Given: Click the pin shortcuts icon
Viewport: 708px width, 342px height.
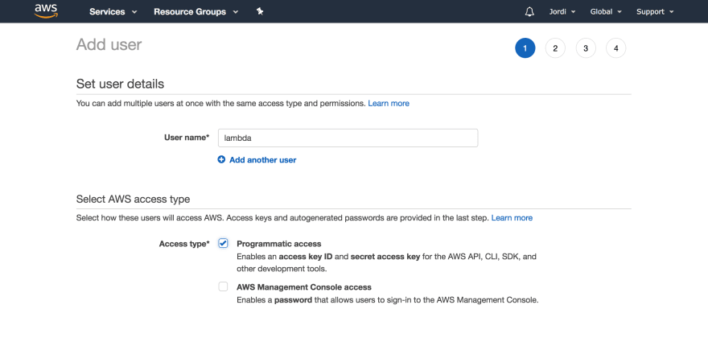Looking at the screenshot, I should [260, 12].
